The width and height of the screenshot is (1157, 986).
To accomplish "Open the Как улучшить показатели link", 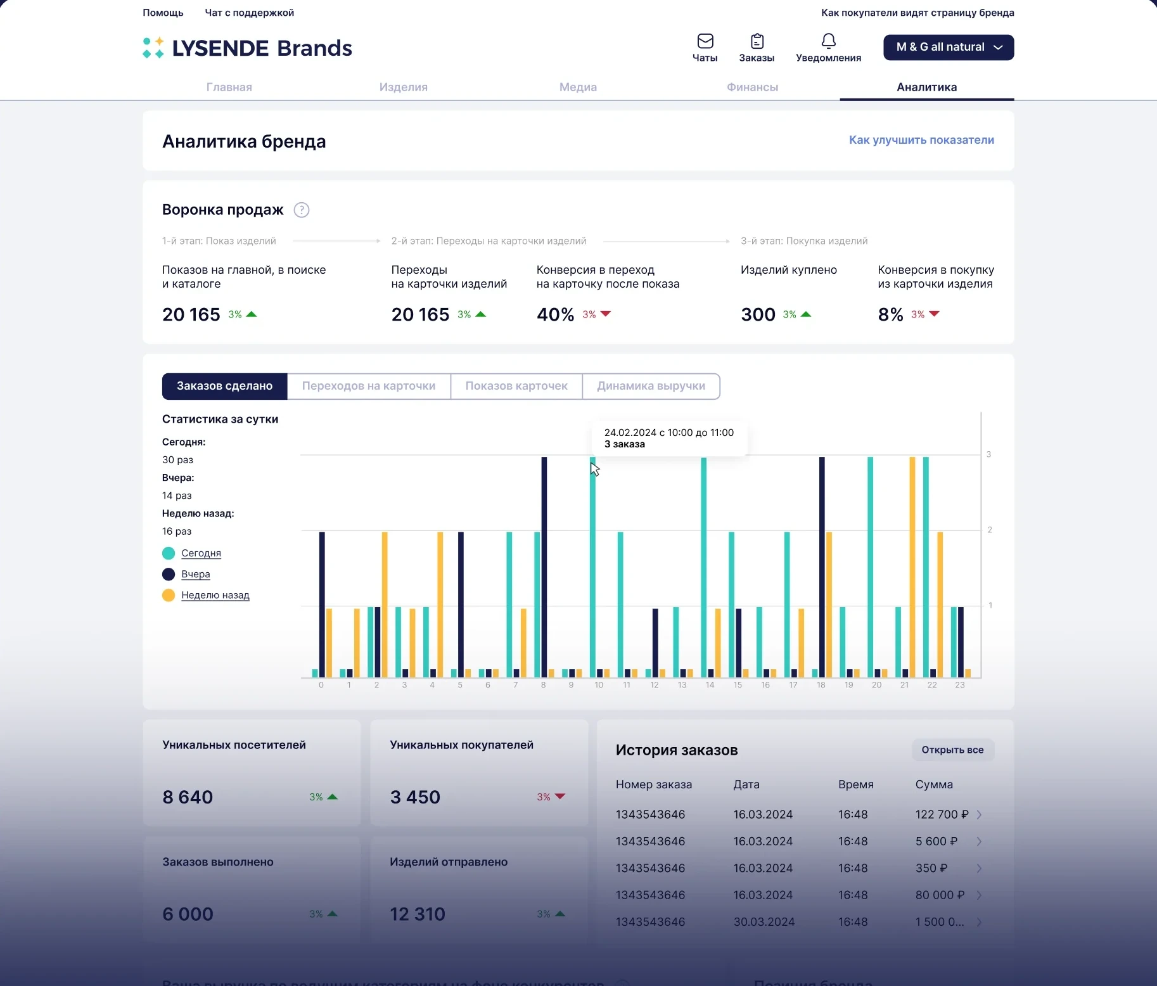I will [x=921, y=140].
